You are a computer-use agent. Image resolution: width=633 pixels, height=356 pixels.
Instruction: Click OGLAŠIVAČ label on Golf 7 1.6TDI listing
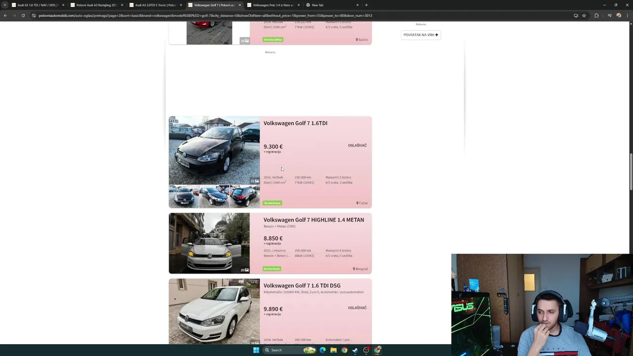[357, 145]
